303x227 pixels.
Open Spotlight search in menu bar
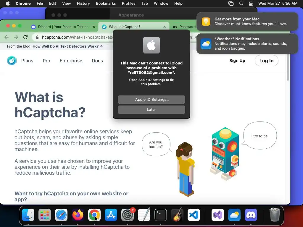pyautogui.click(x=241, y=3)
